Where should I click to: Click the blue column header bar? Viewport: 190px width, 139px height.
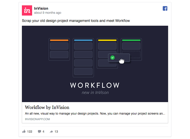click(83, 40)
